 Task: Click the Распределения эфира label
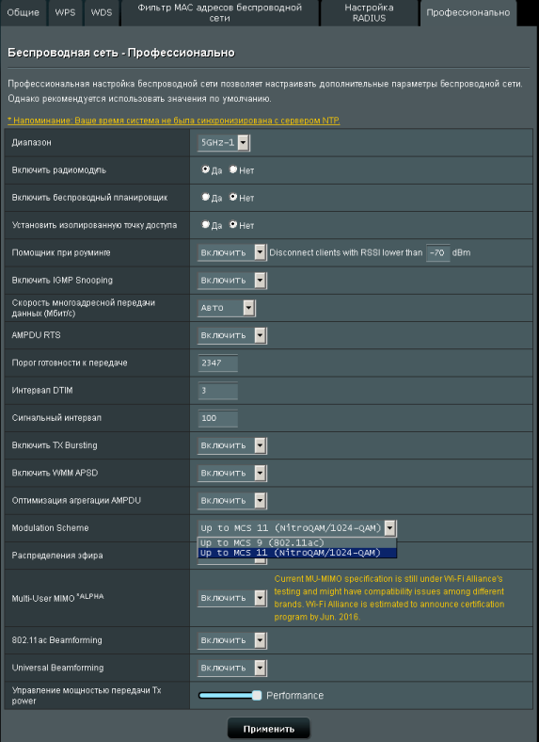click(x=57, y=556)
